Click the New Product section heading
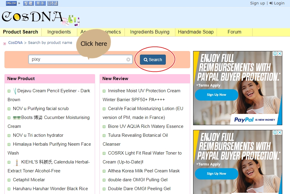The width and height of the screenshot is (290, 194). (21, 79)
